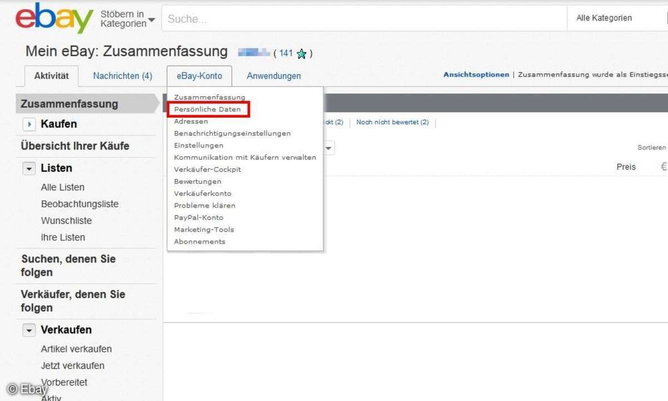668x401 pixels.
Task: Select Probleme klären menu entry
Action: (204, 206)
